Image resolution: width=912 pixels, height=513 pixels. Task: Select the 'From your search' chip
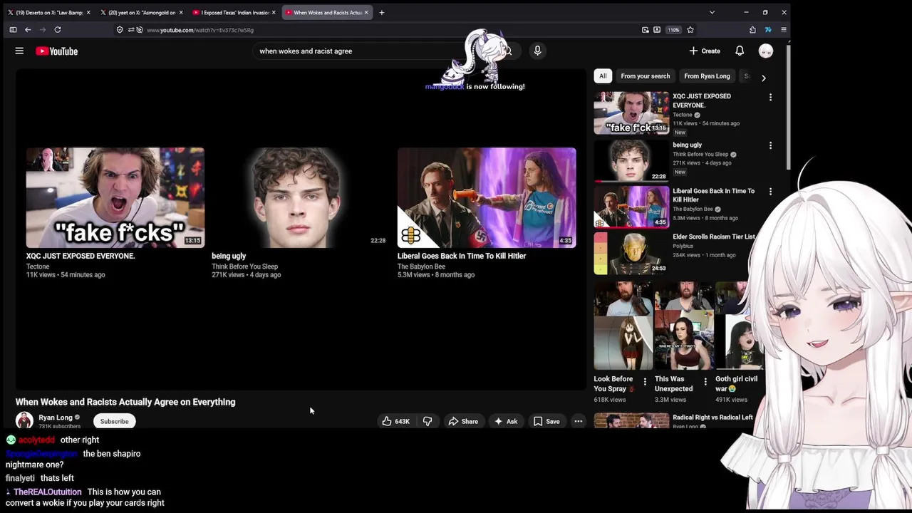pos(645,76)
